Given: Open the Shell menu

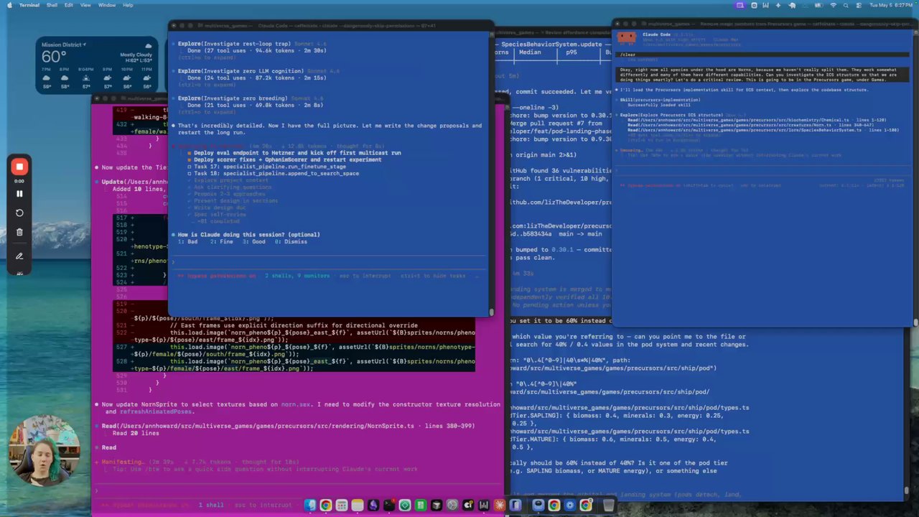Looking at the screenshot, I should coord(52,5).
